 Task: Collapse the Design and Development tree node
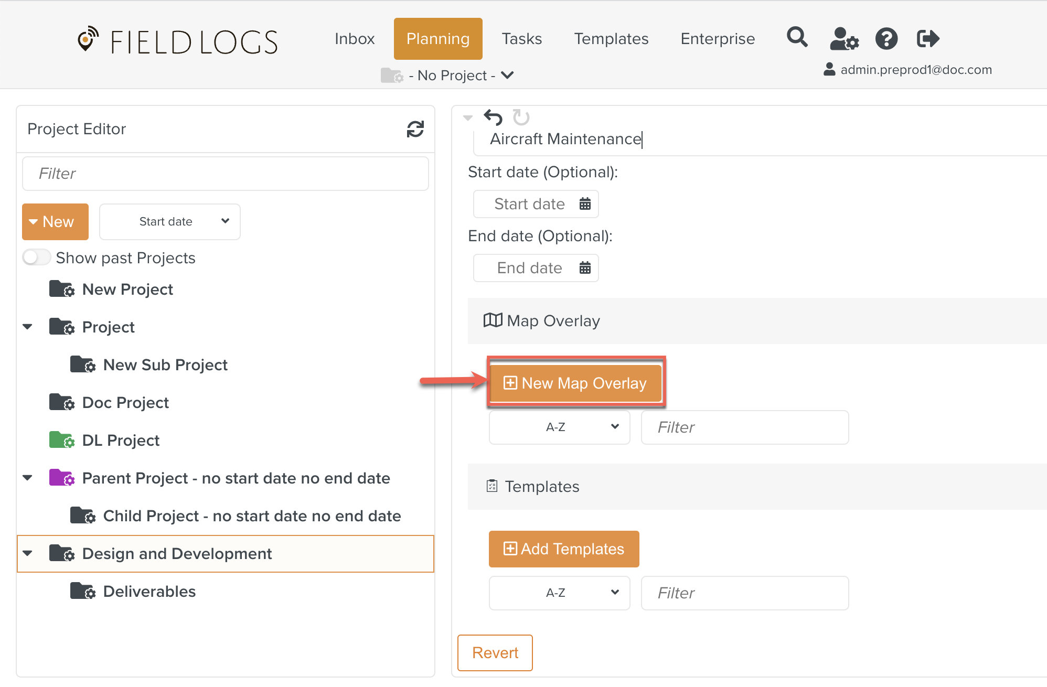coord(28,553)
